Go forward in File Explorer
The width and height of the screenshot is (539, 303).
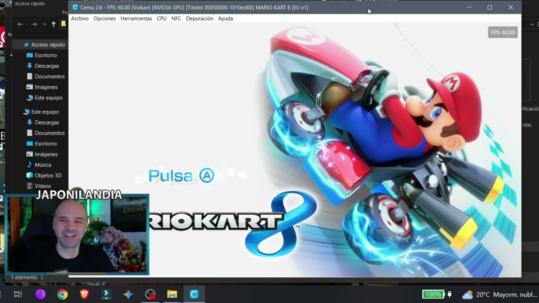(x=34, y=24)
